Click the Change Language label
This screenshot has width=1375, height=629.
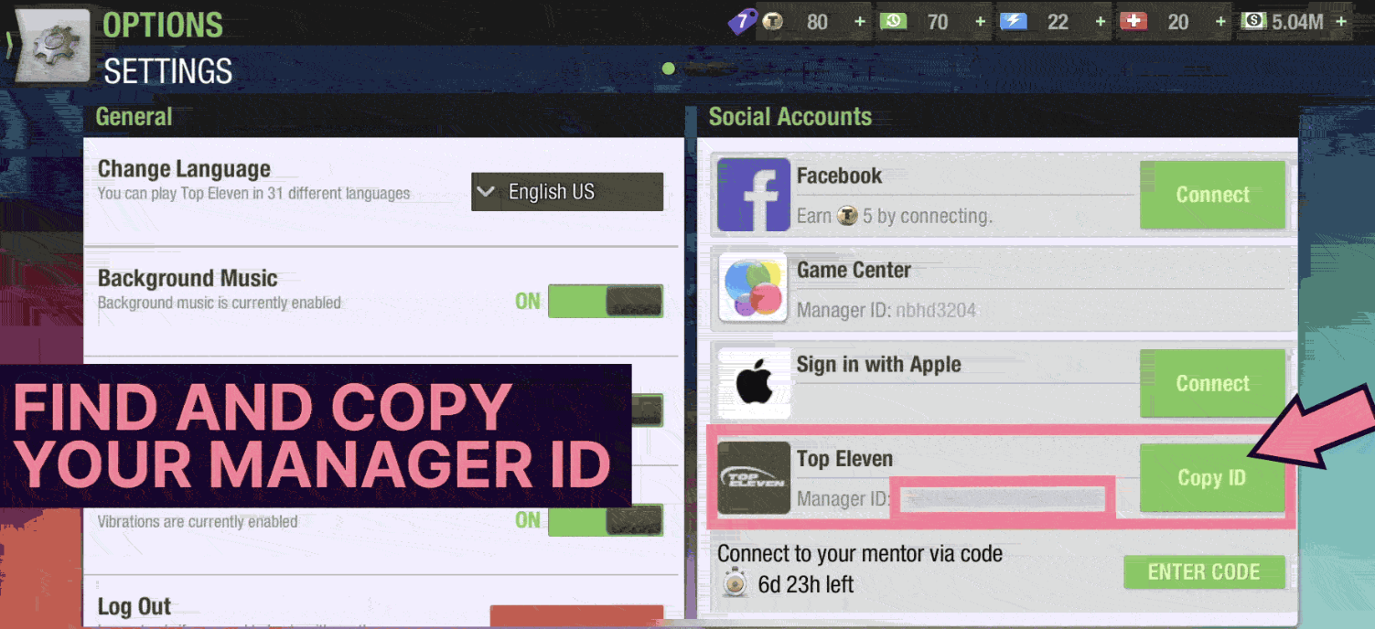(184, 169)
